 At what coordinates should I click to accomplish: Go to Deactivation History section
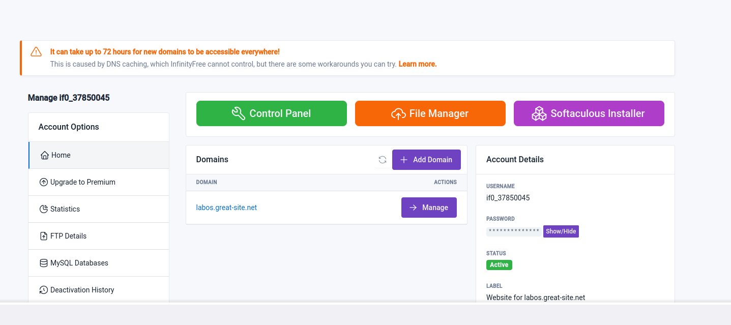click(x=82, y=290)
